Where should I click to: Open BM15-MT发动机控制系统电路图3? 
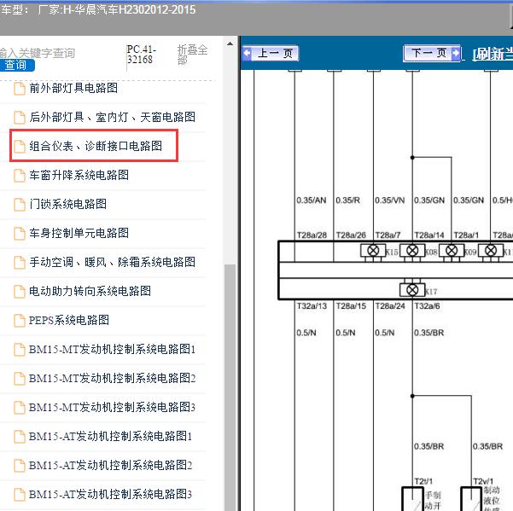[112, 408]
